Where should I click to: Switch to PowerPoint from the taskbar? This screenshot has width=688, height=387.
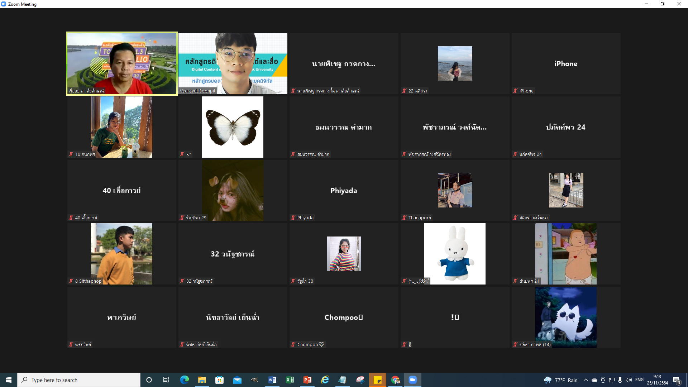click(x=307, y=380)
